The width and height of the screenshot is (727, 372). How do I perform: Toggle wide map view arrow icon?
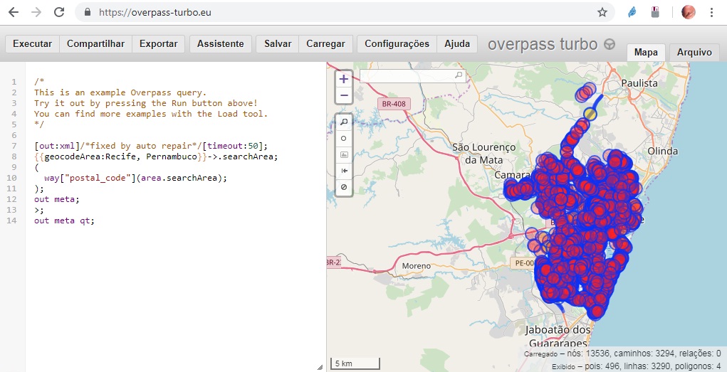(344, 171)
